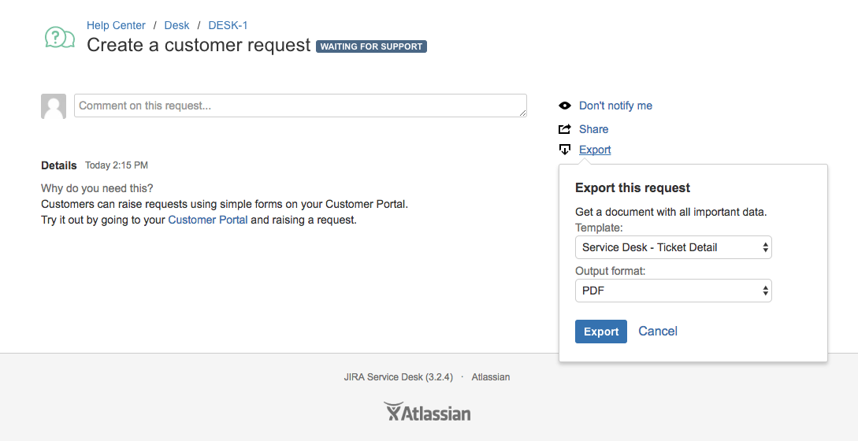The image size is (858, 441).
Task: Go to the Desk breadcrumb
Action: [176, 25]
